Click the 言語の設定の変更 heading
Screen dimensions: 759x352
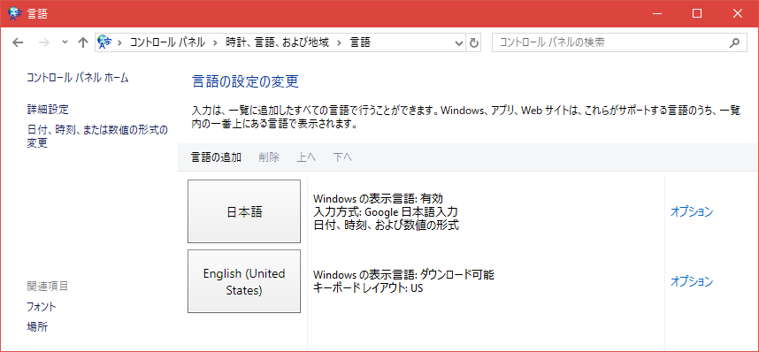click(x=245, y=81)
